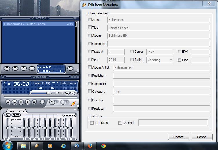Click the empty Comment field
This screenshot has width=218, height=150.
159,44
